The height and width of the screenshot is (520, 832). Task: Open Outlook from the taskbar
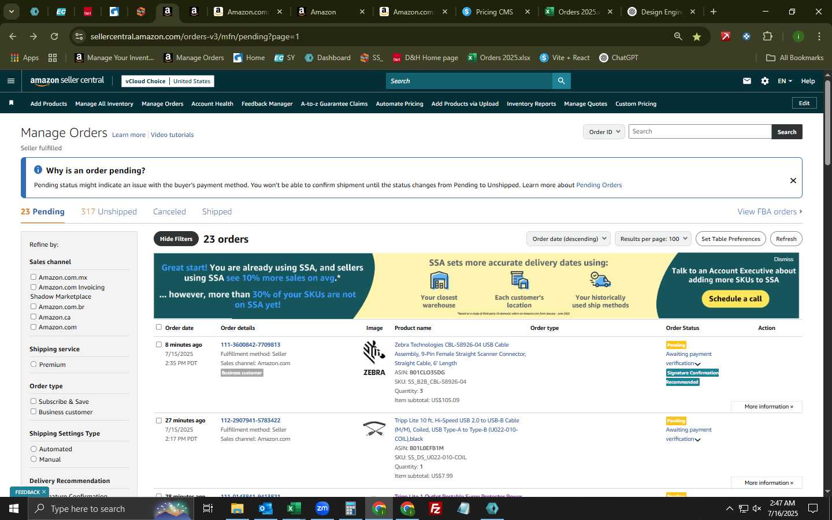[265, 508]
